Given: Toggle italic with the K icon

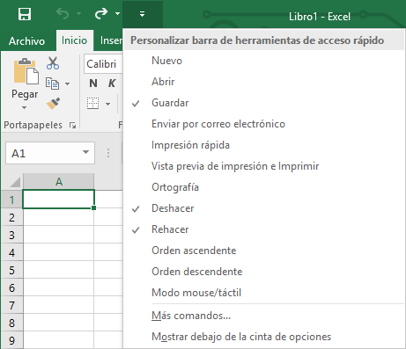Looking at the screenshot, I should click(112, 84).
